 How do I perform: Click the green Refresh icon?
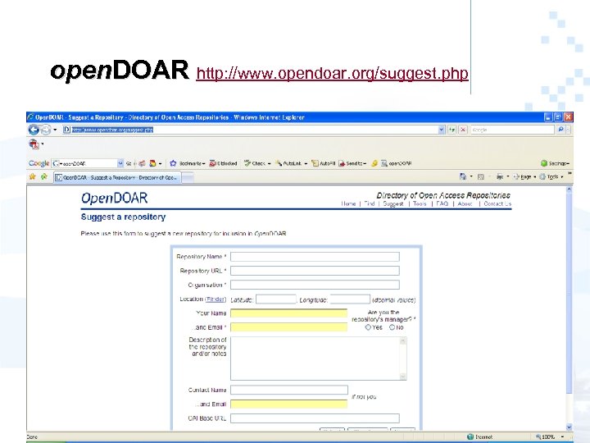click(452, 130)
